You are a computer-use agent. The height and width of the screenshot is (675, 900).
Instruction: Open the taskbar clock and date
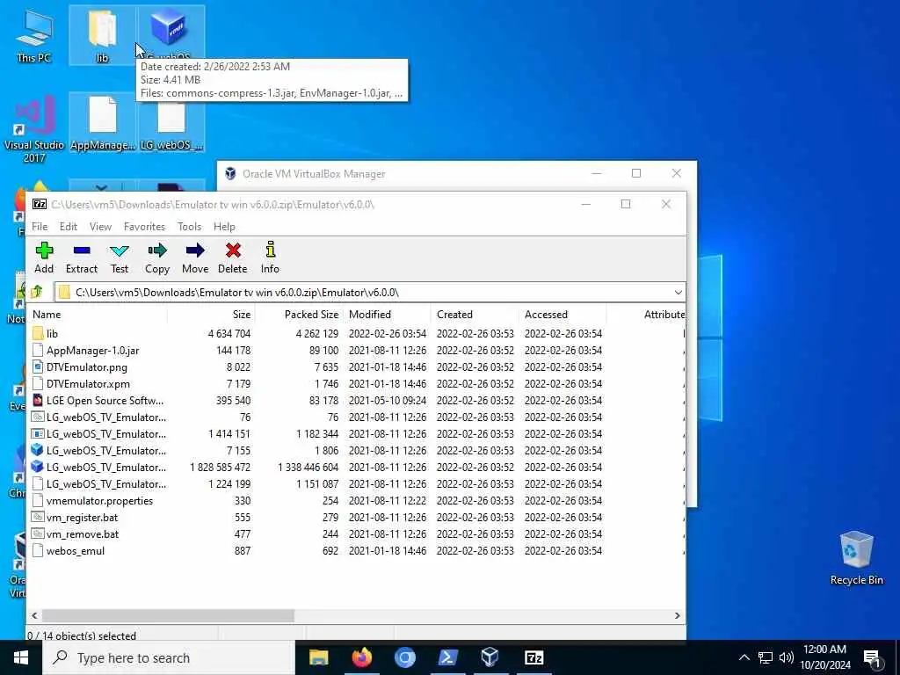pyautogui.click(x=824, y=657)
